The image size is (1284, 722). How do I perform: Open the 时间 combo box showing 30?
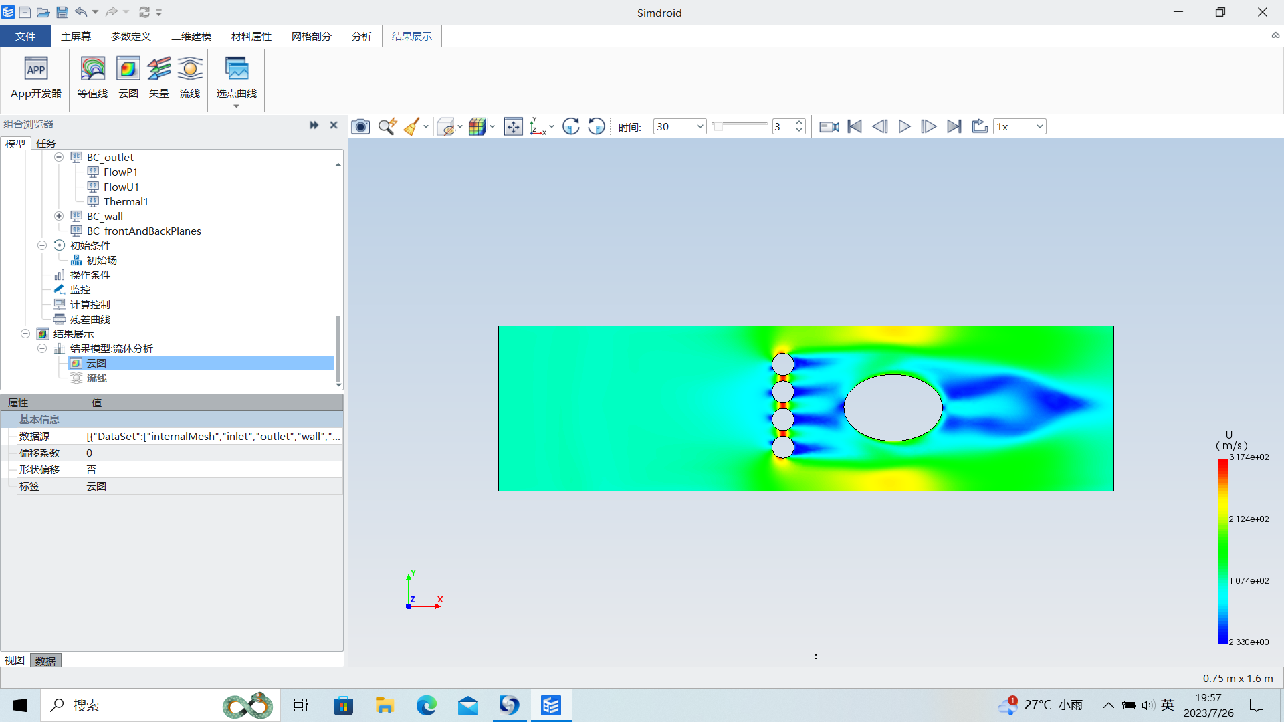point(679,126)
